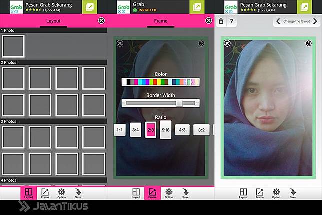
Task: Select the single photo layout thumbnail
Action: click(13, 46)
